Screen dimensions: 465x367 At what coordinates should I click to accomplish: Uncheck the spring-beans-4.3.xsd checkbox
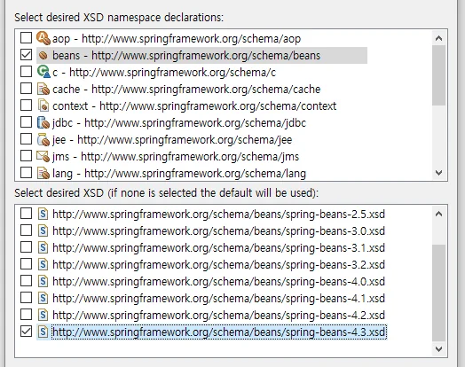[26, 332]
